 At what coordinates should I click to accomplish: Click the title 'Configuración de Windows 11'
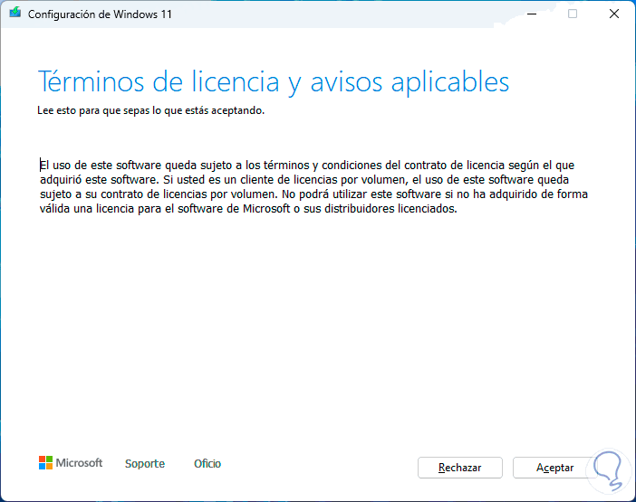(100, 14)
